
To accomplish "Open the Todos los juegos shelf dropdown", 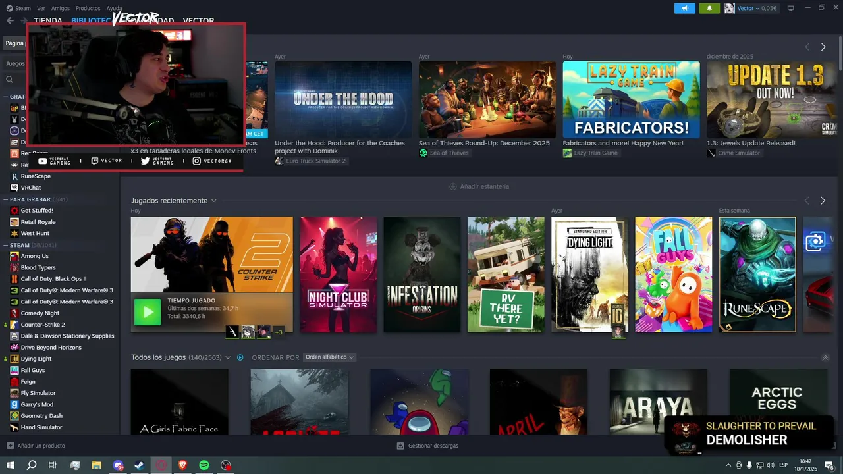I will click(228, 357).
